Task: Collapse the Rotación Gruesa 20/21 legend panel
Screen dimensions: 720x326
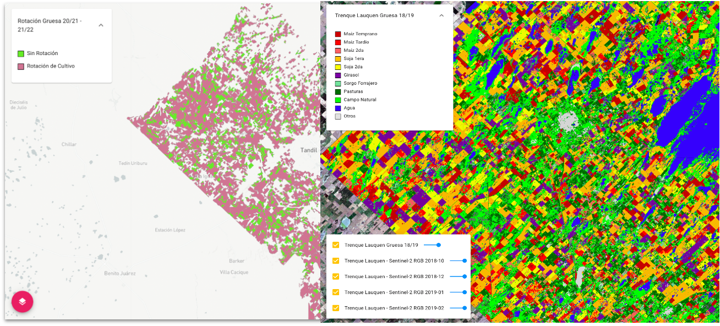Action: [100, 25]
